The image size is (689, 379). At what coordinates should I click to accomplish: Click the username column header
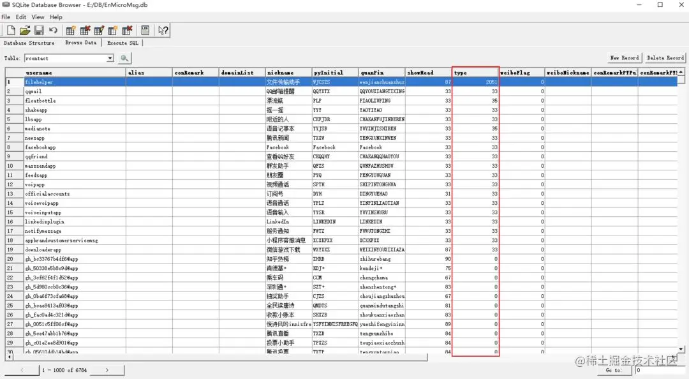(x=75, y=73)
